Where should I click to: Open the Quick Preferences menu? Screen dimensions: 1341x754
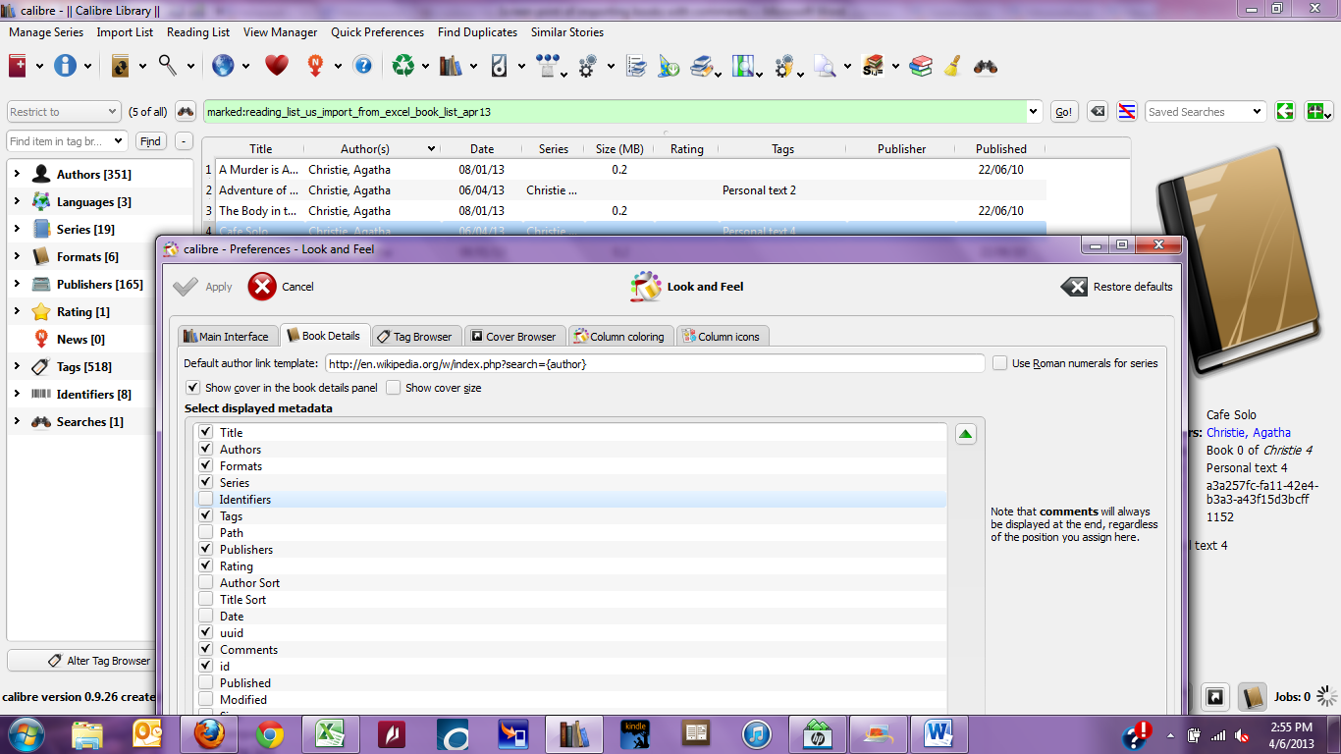click(x=377, y=32)
